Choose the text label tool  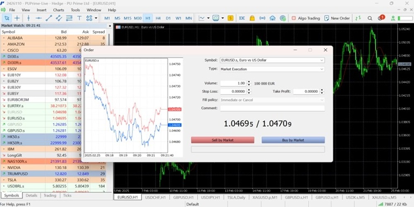79,18
